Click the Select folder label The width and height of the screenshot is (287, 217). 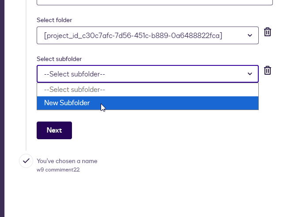coord(54,20)
